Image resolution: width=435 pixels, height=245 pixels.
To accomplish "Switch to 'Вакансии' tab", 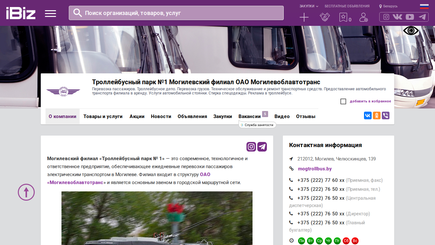I will tap(250, 116).
